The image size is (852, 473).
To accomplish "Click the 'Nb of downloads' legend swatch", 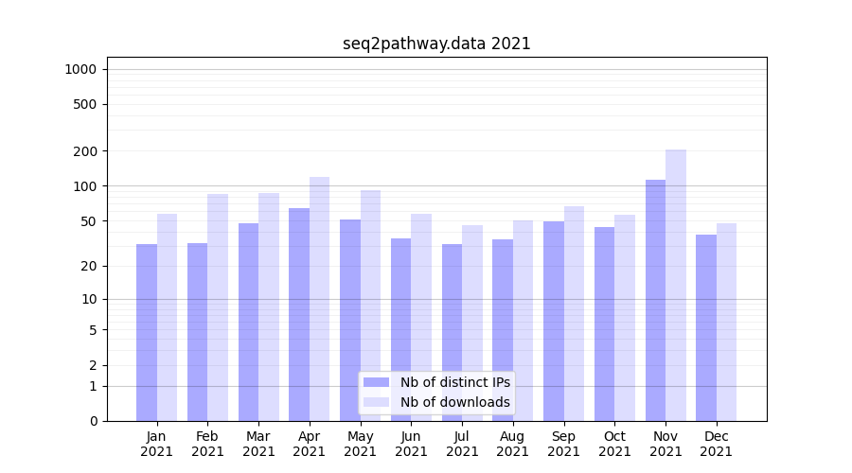I will [376, 402].
